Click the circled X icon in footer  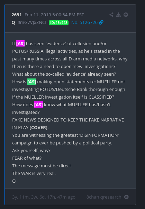click(x=126, y=197)
